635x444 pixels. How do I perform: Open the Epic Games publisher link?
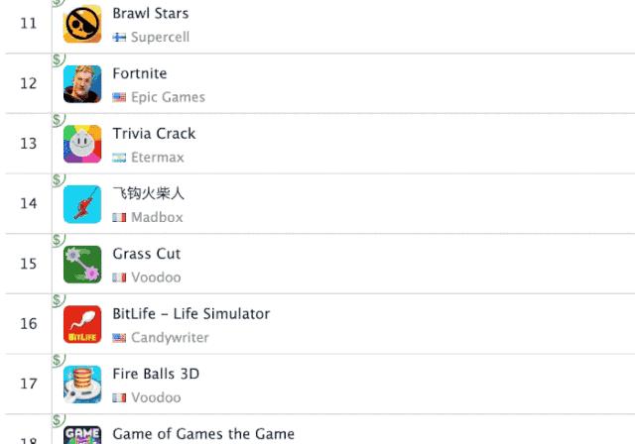[168, 97]
